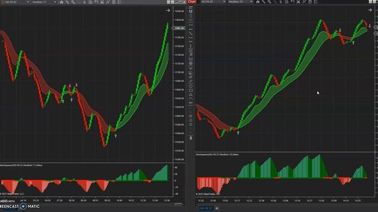Click right chart's arrow to jump to latest bar
The width and height of the screenshot is (378, 212).
click(370, 10)
